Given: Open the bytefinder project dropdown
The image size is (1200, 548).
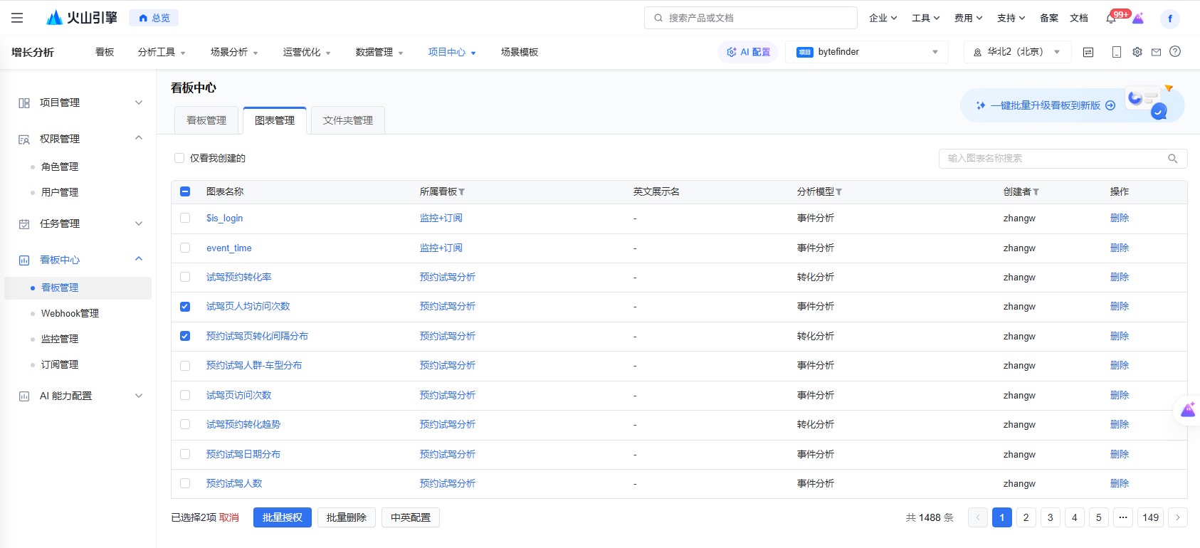Looking at the screenshot, I should pyautogui.click(x=866, y=52).
